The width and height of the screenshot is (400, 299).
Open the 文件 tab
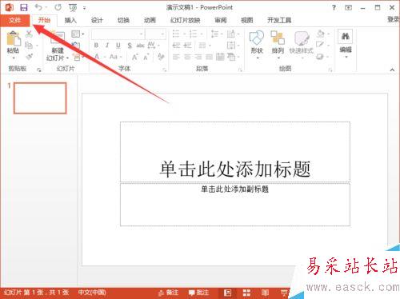point(15,20)
